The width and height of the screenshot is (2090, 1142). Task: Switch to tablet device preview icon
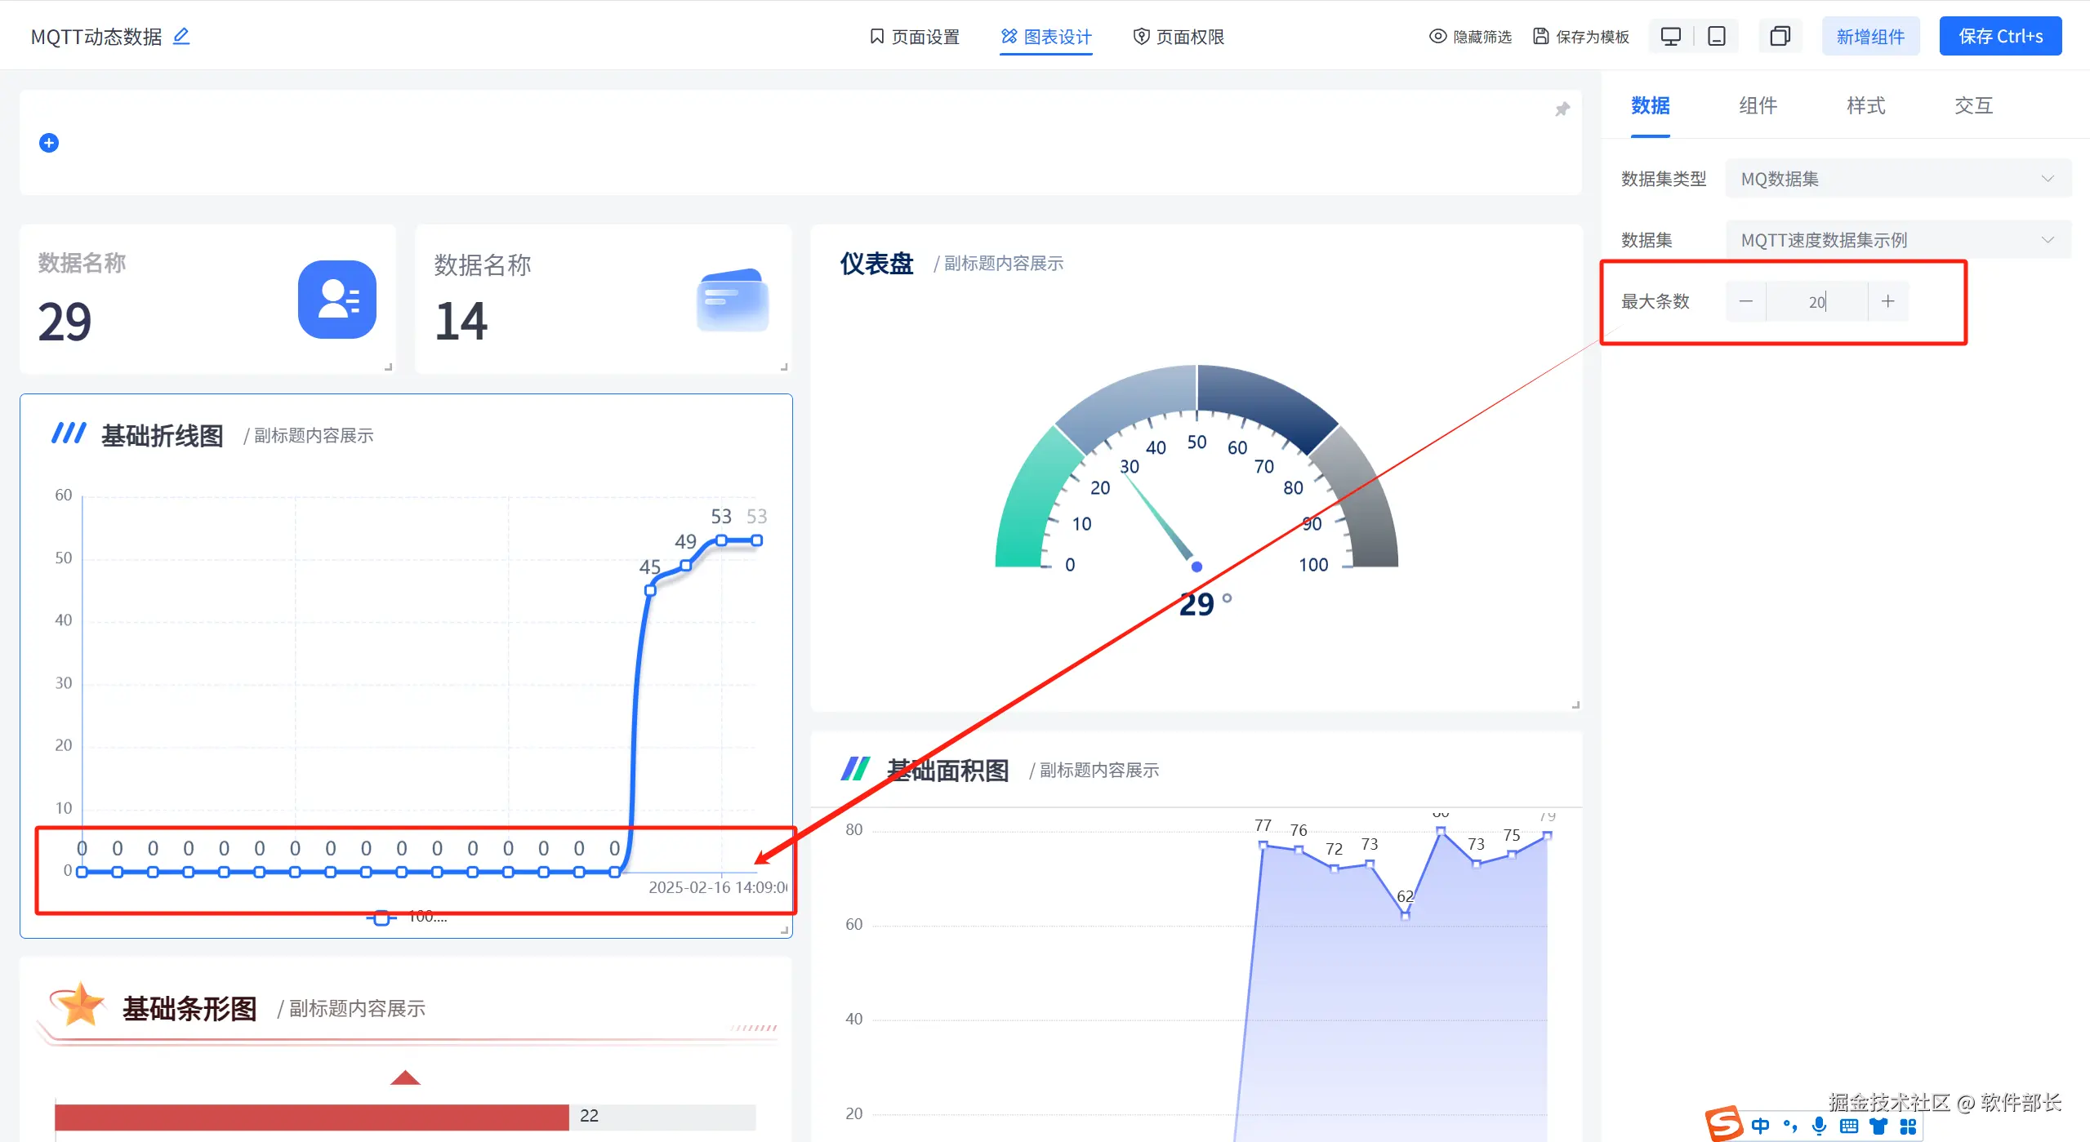click(1716, 37)
